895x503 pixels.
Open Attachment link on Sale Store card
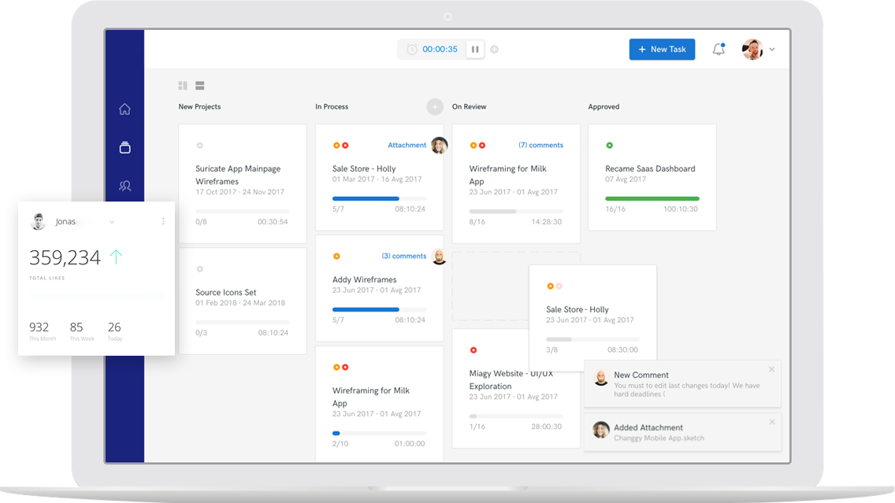407,145
